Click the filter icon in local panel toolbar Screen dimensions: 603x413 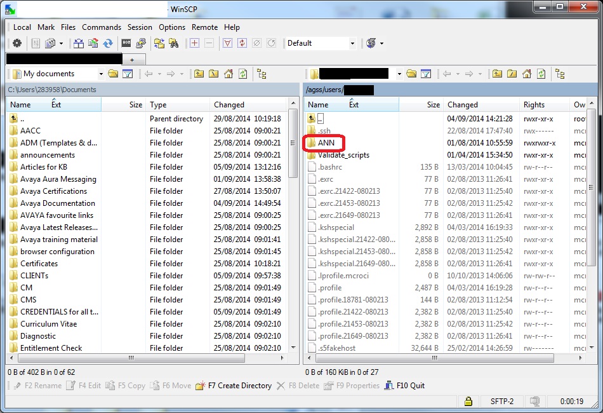point(128,74)
